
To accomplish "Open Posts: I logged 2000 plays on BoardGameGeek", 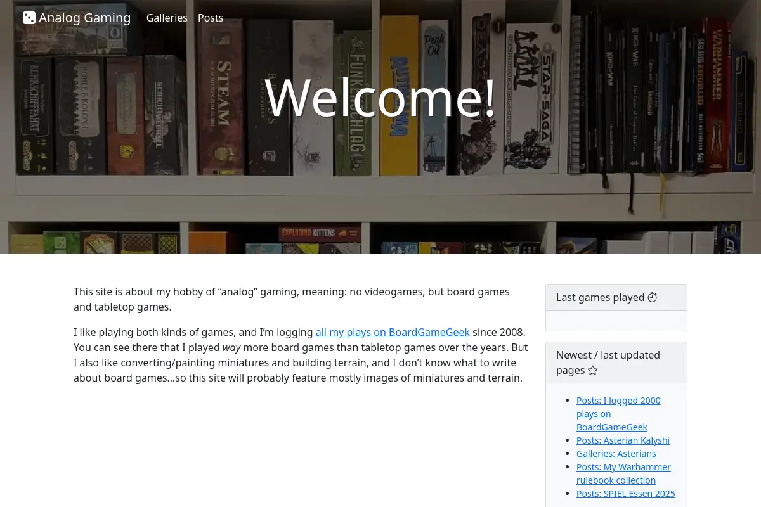I will (618, 413).
